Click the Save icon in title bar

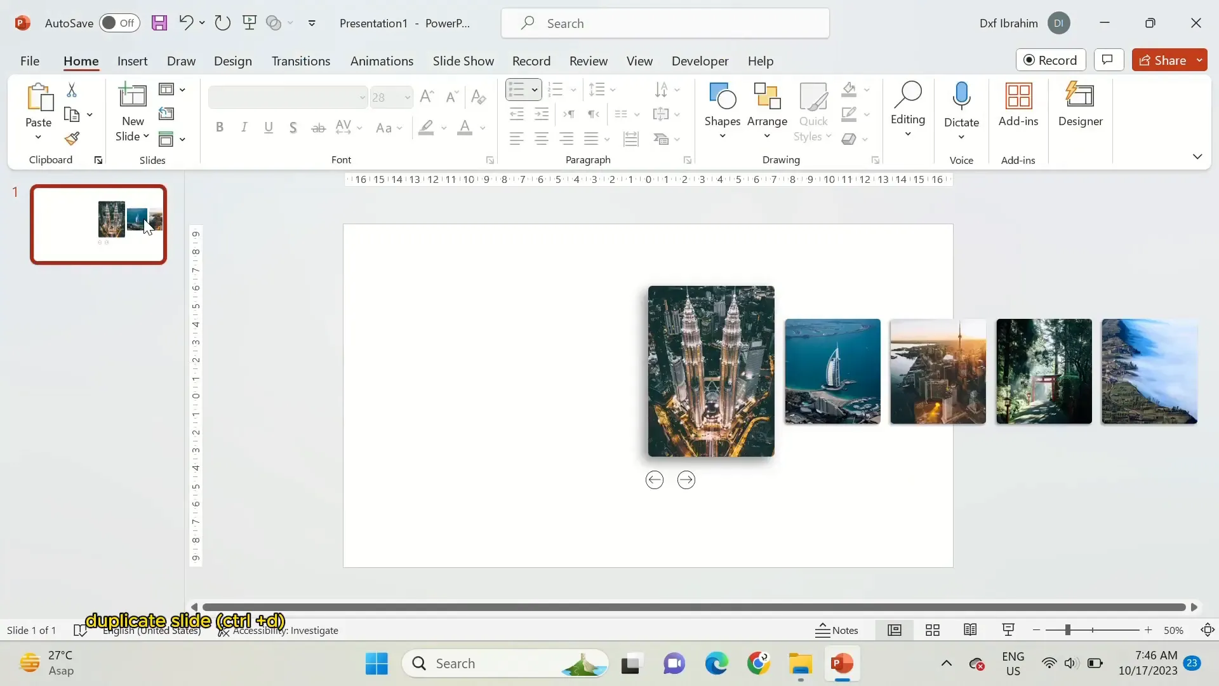click(x=159, y=24)
